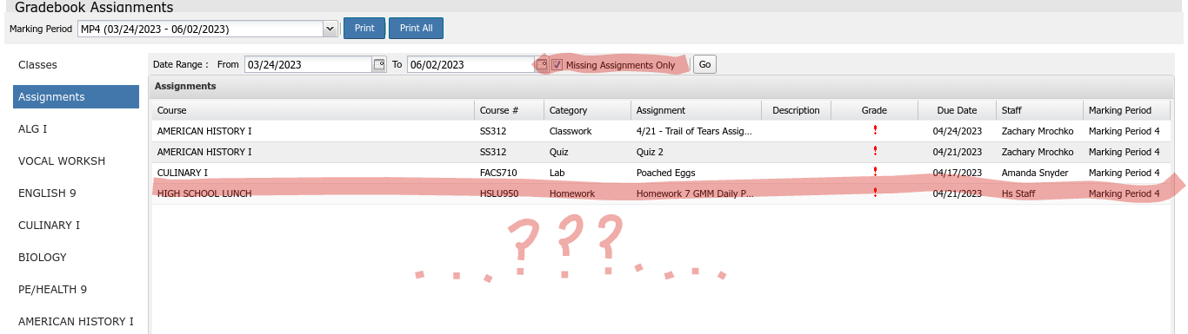Open BIOLOGY class in sidebar
1188x334 pixels.
pyautogui.click(x=43, y=257)
